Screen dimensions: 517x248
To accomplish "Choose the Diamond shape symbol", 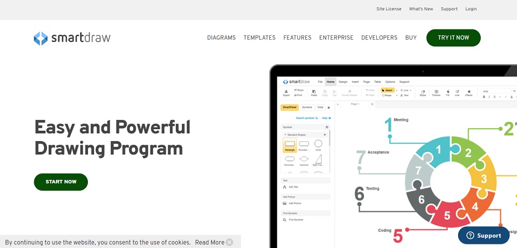I will tap(304, 159).
